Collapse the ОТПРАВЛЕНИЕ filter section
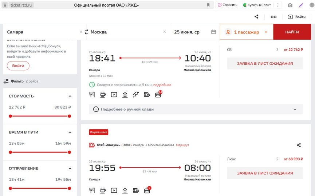Viewport: 315px width, 196px height. (70, 168)
